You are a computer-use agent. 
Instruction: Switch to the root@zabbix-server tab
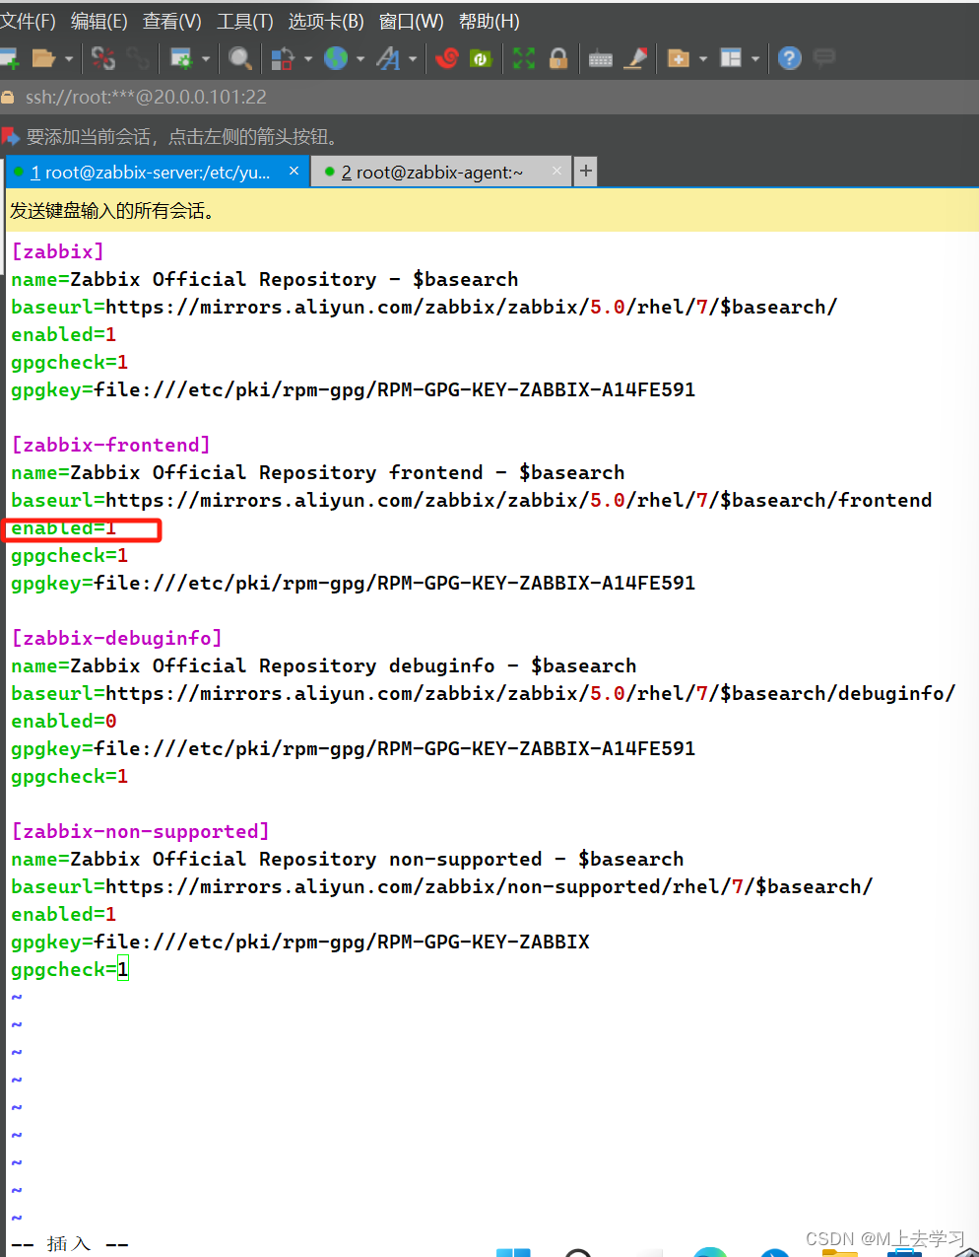tap(158, 172)
